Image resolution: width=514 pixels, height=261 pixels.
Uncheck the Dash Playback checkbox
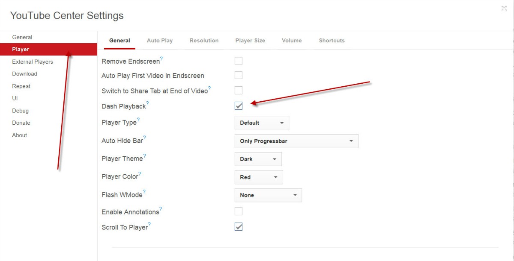click(239, 106)
